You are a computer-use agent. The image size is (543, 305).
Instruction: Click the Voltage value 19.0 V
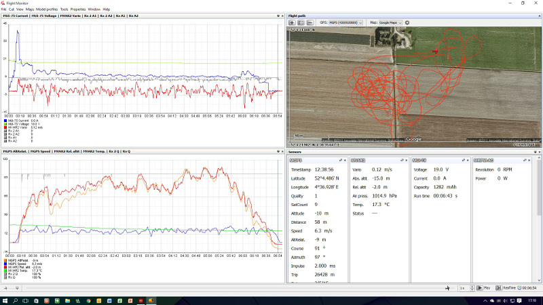pos(441,170)
